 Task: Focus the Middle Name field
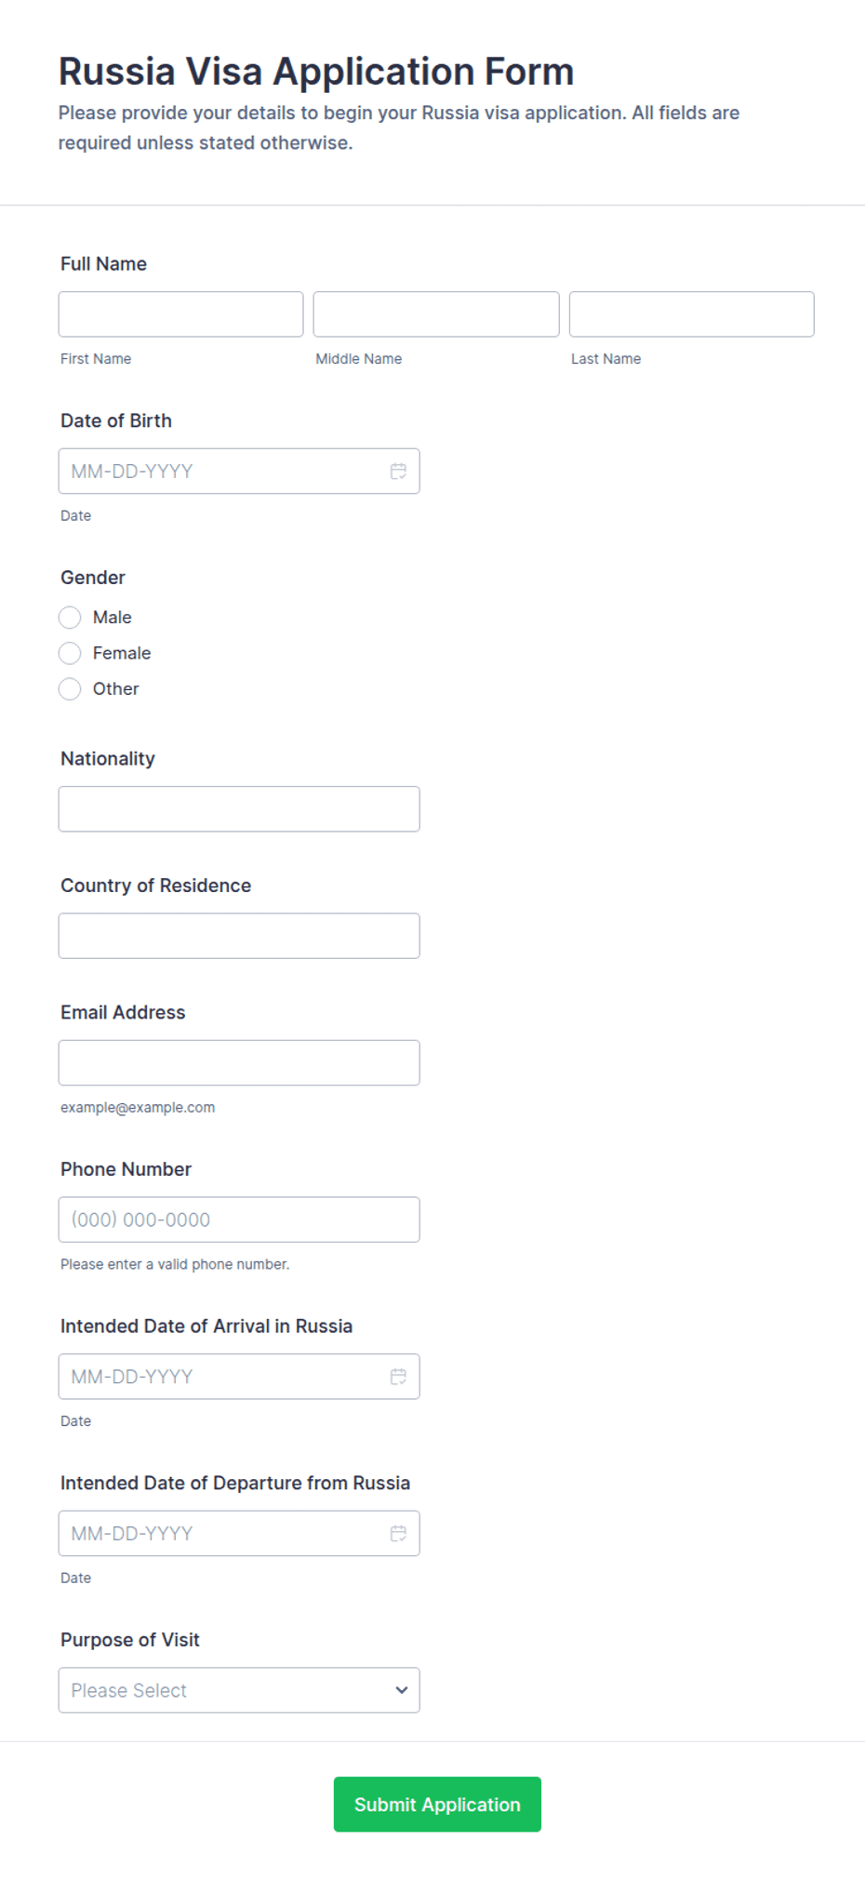(x=436, y=314)
